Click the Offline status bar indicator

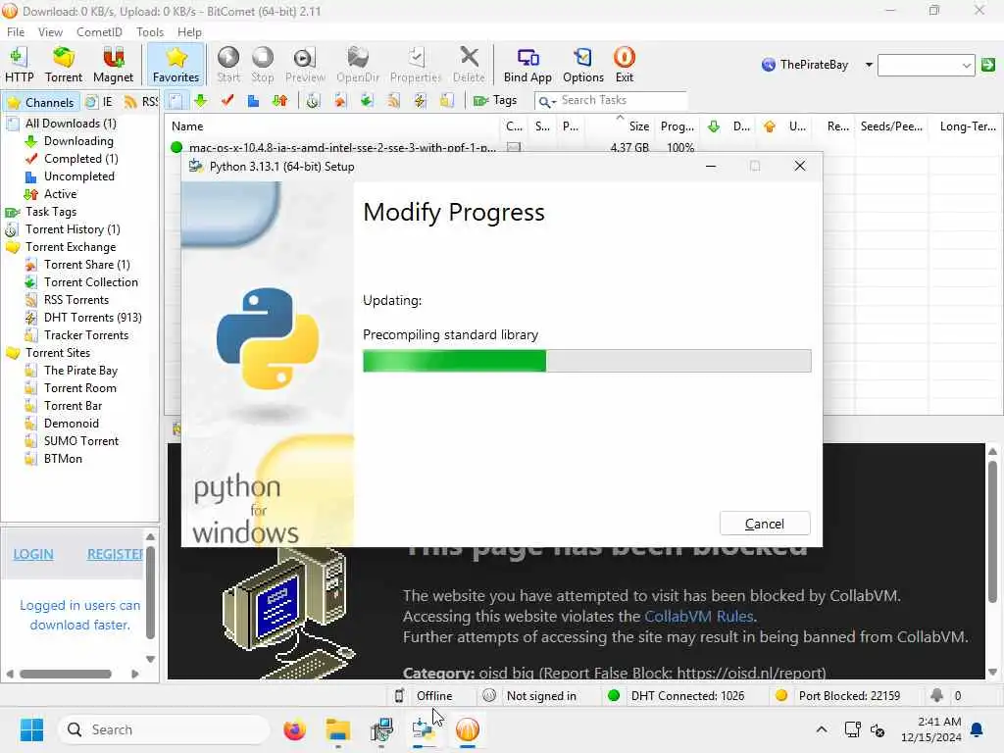pyautogui.click(x=434, y=696)
